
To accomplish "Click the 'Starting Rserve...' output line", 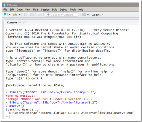I will pos(22,109).
